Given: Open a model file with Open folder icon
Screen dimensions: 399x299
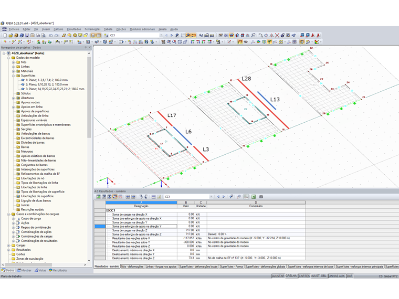Looking at the screenshot, I should pos(10,35).
